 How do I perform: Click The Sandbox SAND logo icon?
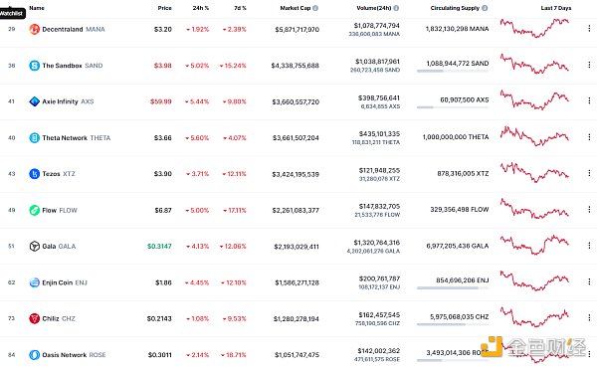click(34, 66)
